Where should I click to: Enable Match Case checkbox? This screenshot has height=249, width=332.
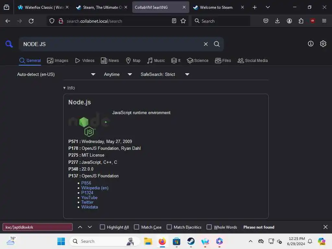(x=136, y=227)
